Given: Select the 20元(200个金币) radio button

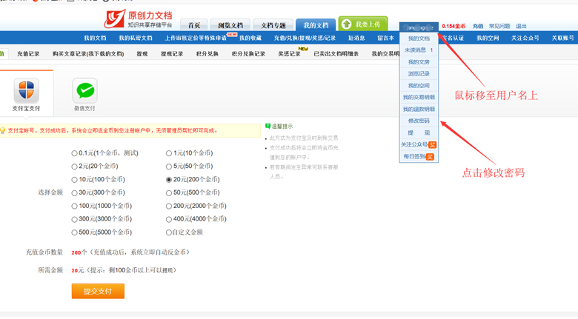Looking at the screenshot, I should [169, 180].
